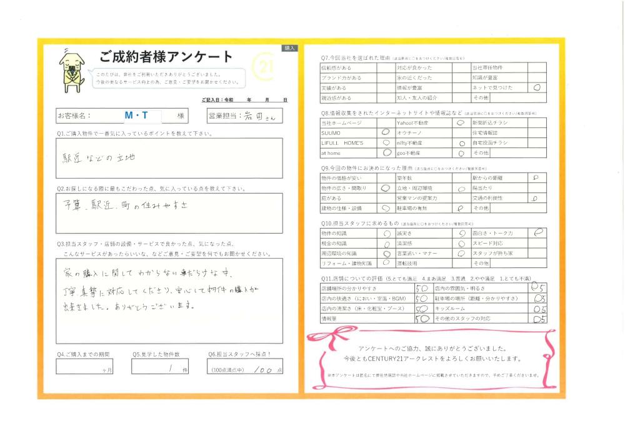Toggle the at home checkbox
Screen dimensions: 625x441
385,152
